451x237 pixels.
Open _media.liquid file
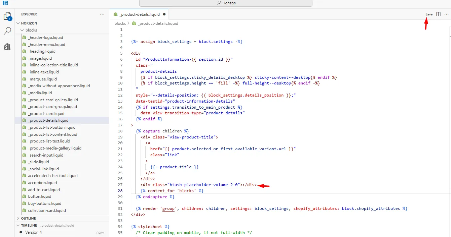[40, 93]
